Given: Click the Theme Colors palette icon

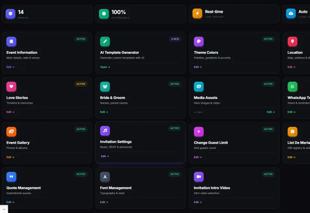Looking at the screenshot, I should tap(198, 41).
